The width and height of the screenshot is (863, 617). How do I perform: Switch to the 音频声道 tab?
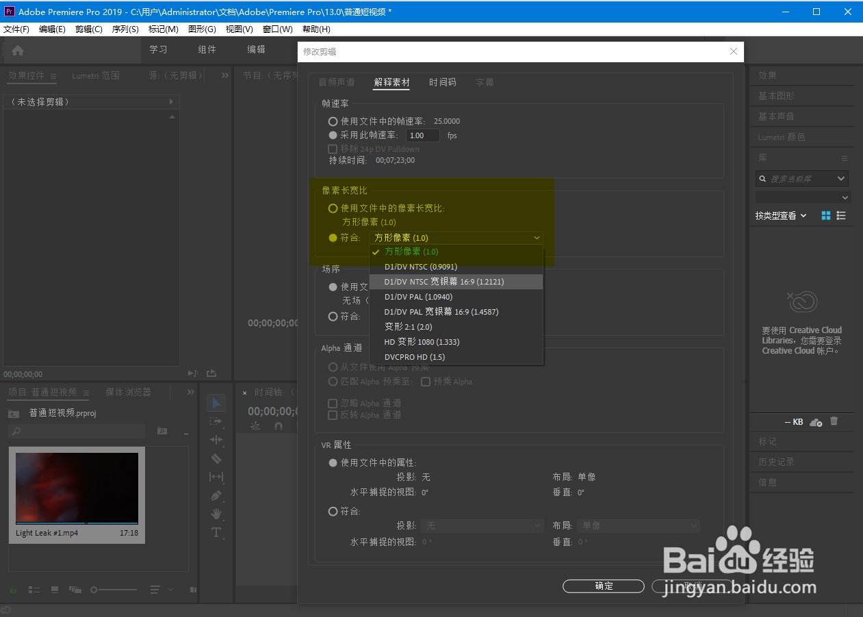point(337,82)
